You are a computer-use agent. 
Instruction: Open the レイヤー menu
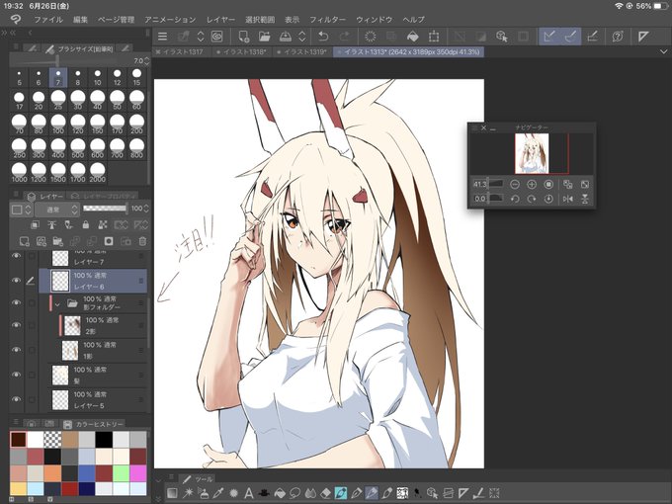pyautogui.click(x=220, y=20)
